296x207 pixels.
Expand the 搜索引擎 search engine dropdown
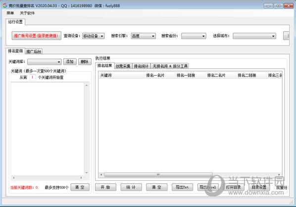click(143, 36)
